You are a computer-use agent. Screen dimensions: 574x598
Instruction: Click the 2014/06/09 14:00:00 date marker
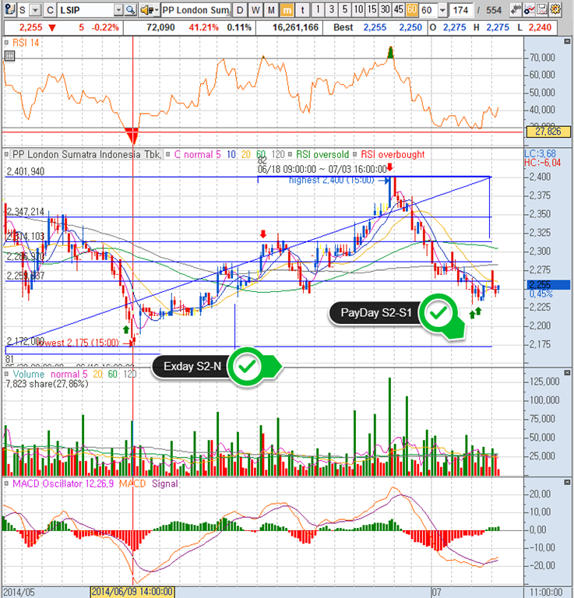coord(132,592)
